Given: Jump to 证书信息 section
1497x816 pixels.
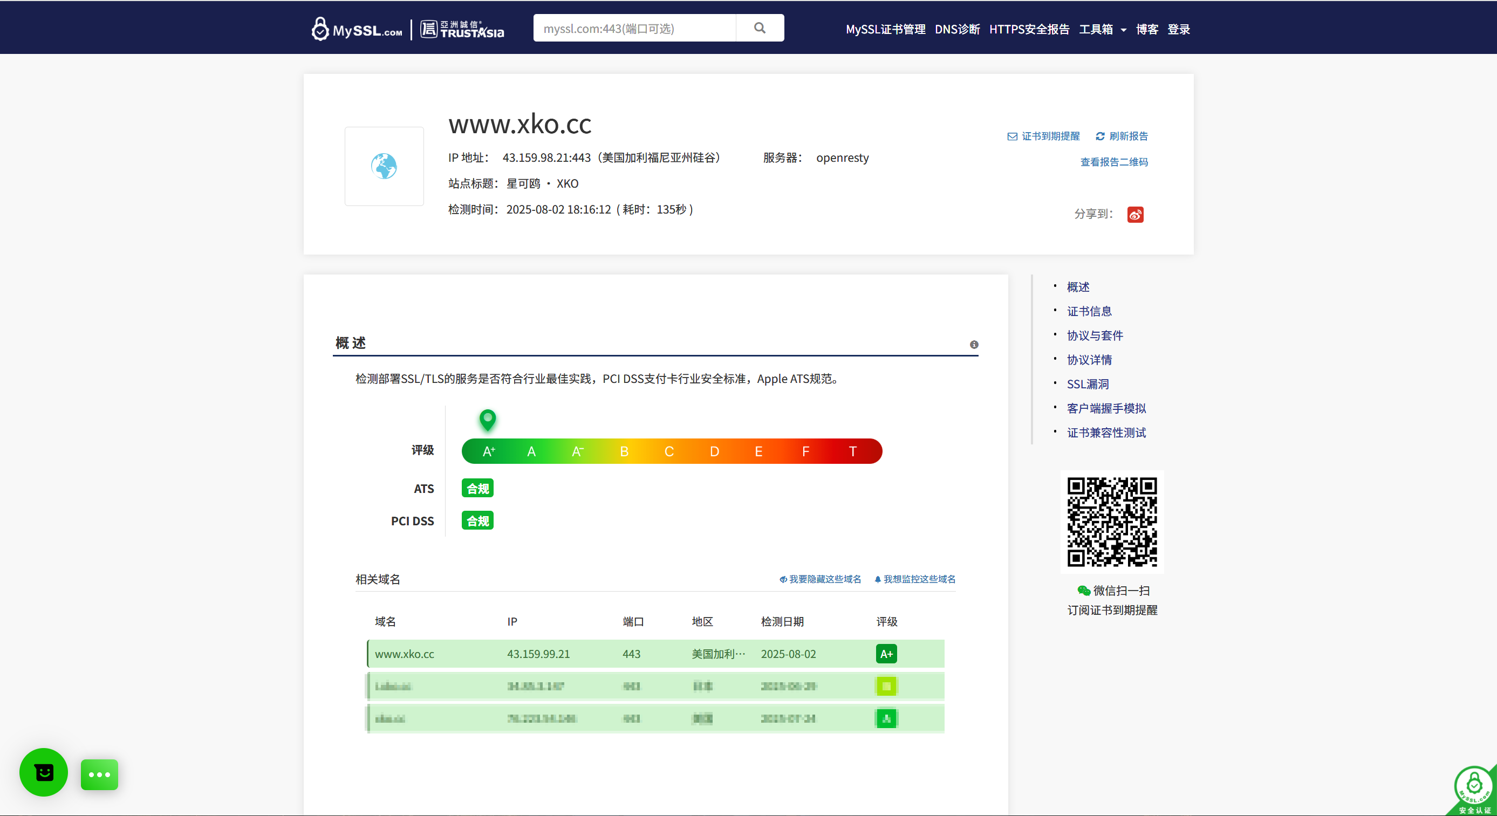Looking at the screenshot, I should (x=1089, y=311).
